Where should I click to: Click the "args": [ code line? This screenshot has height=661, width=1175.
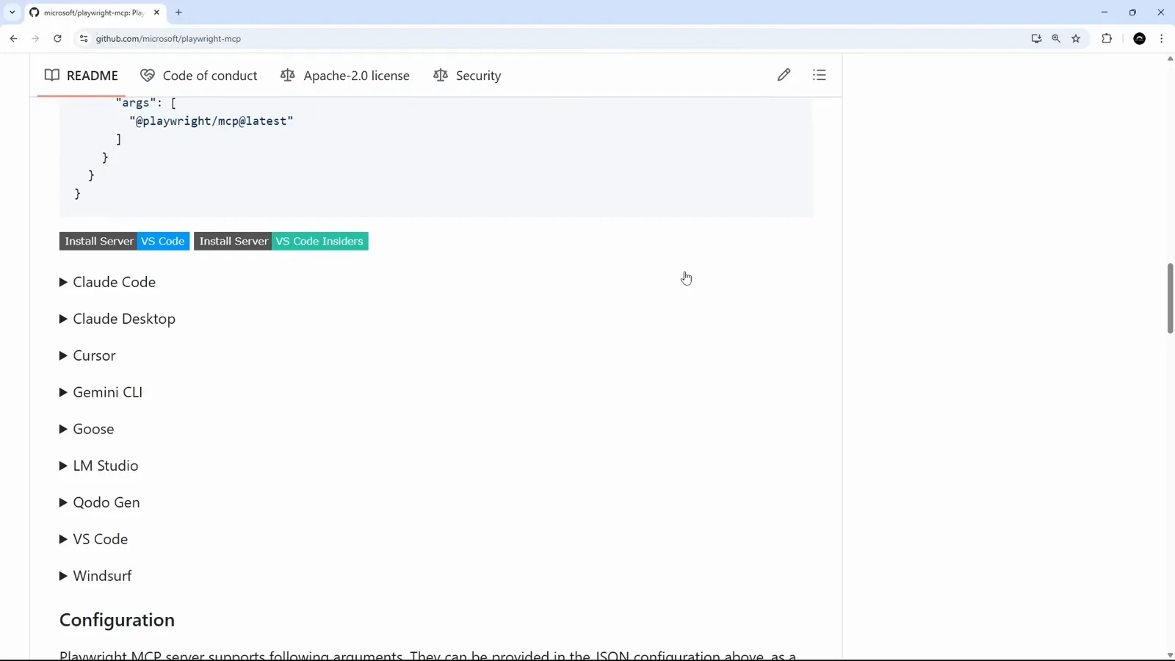pyautogui.click(x=145, y=103)
